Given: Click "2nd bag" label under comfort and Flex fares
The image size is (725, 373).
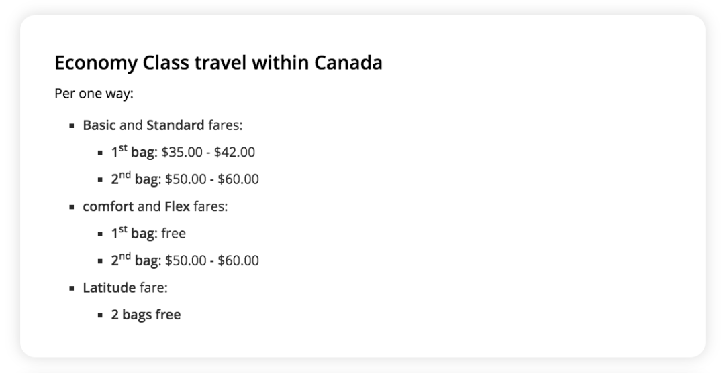Looking at the screenshot, I should coord(134,260).
